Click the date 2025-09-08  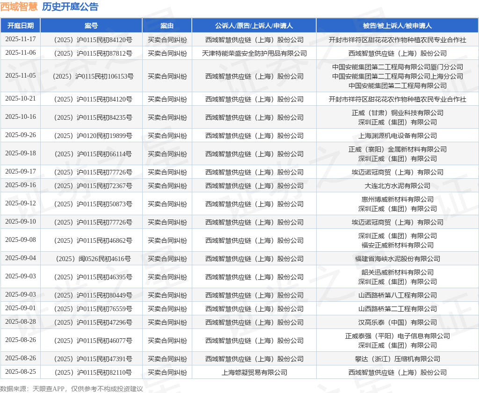(21, 240)
